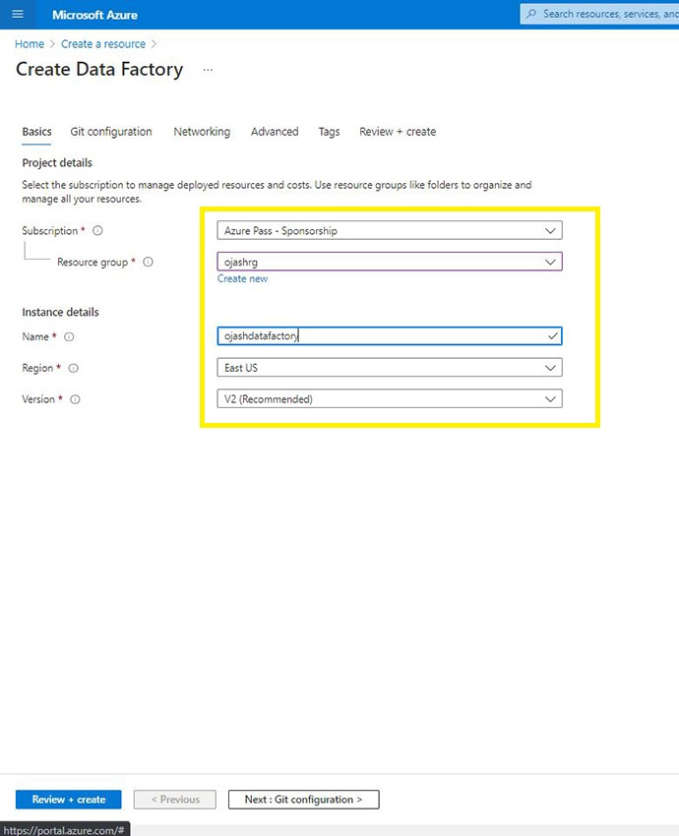
Task: Click the search resources box
Action: (599, 15)
